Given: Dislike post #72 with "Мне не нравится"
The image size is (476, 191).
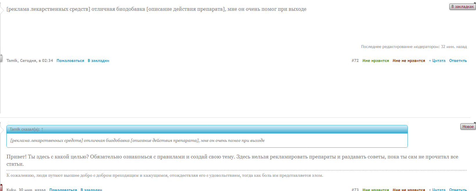Looking at the screenshot, I should click(409, 61).
